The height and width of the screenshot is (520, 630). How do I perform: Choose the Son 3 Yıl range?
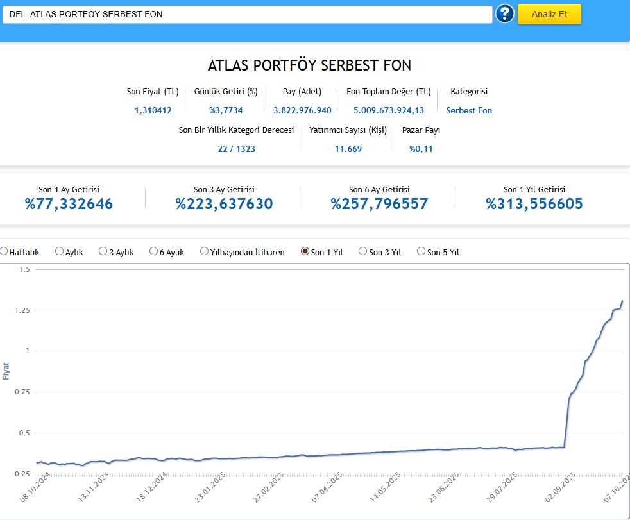pyautogui.click(x=363, y=252)
